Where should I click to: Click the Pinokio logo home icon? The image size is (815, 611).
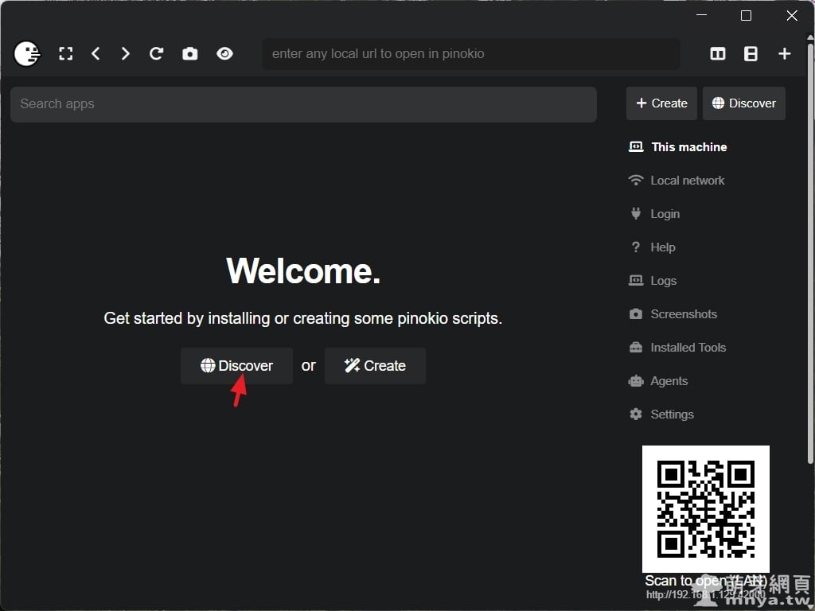point(27,54)
